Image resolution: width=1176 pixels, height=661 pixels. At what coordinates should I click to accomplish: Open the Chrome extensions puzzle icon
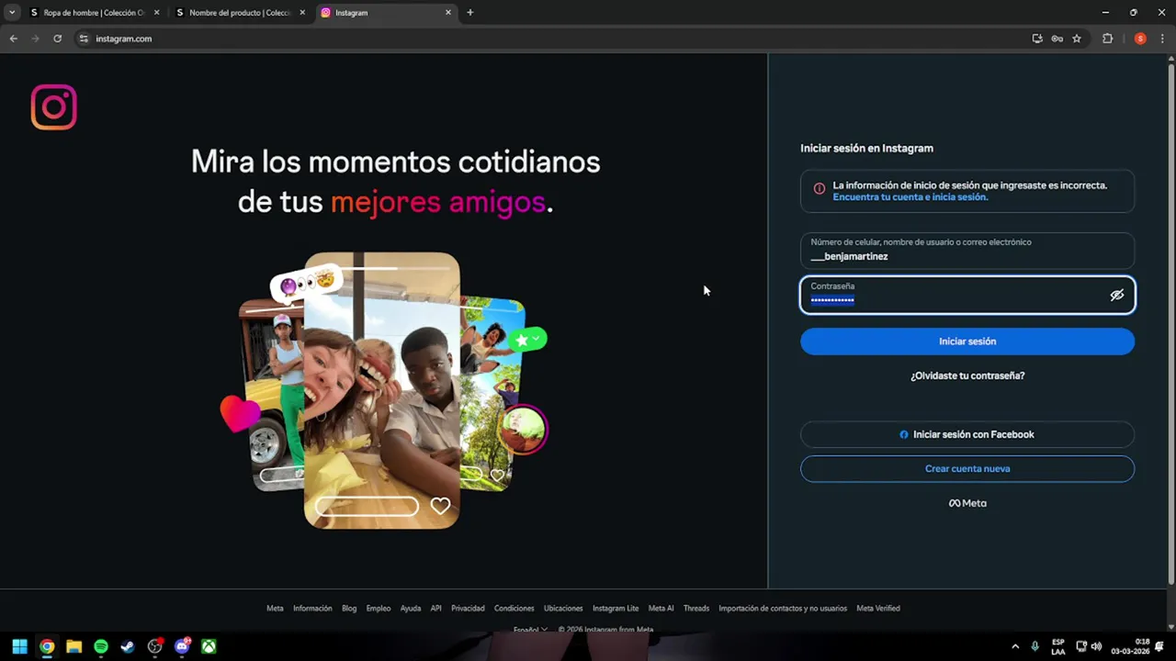[1107, 39]
